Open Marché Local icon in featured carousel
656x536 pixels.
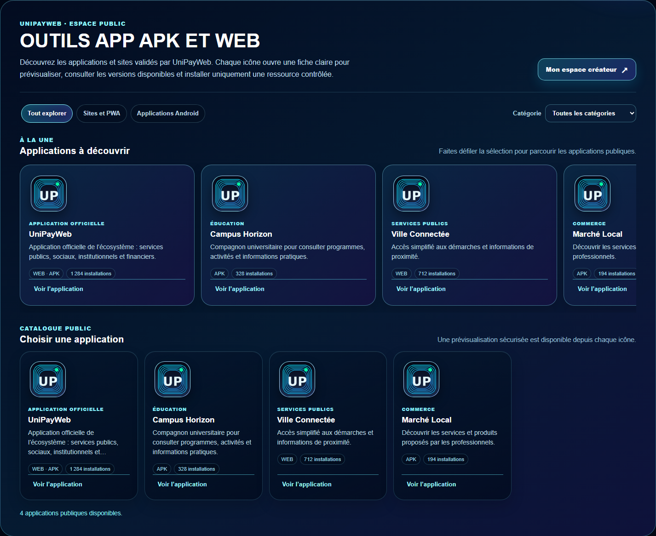pos(593,194)
